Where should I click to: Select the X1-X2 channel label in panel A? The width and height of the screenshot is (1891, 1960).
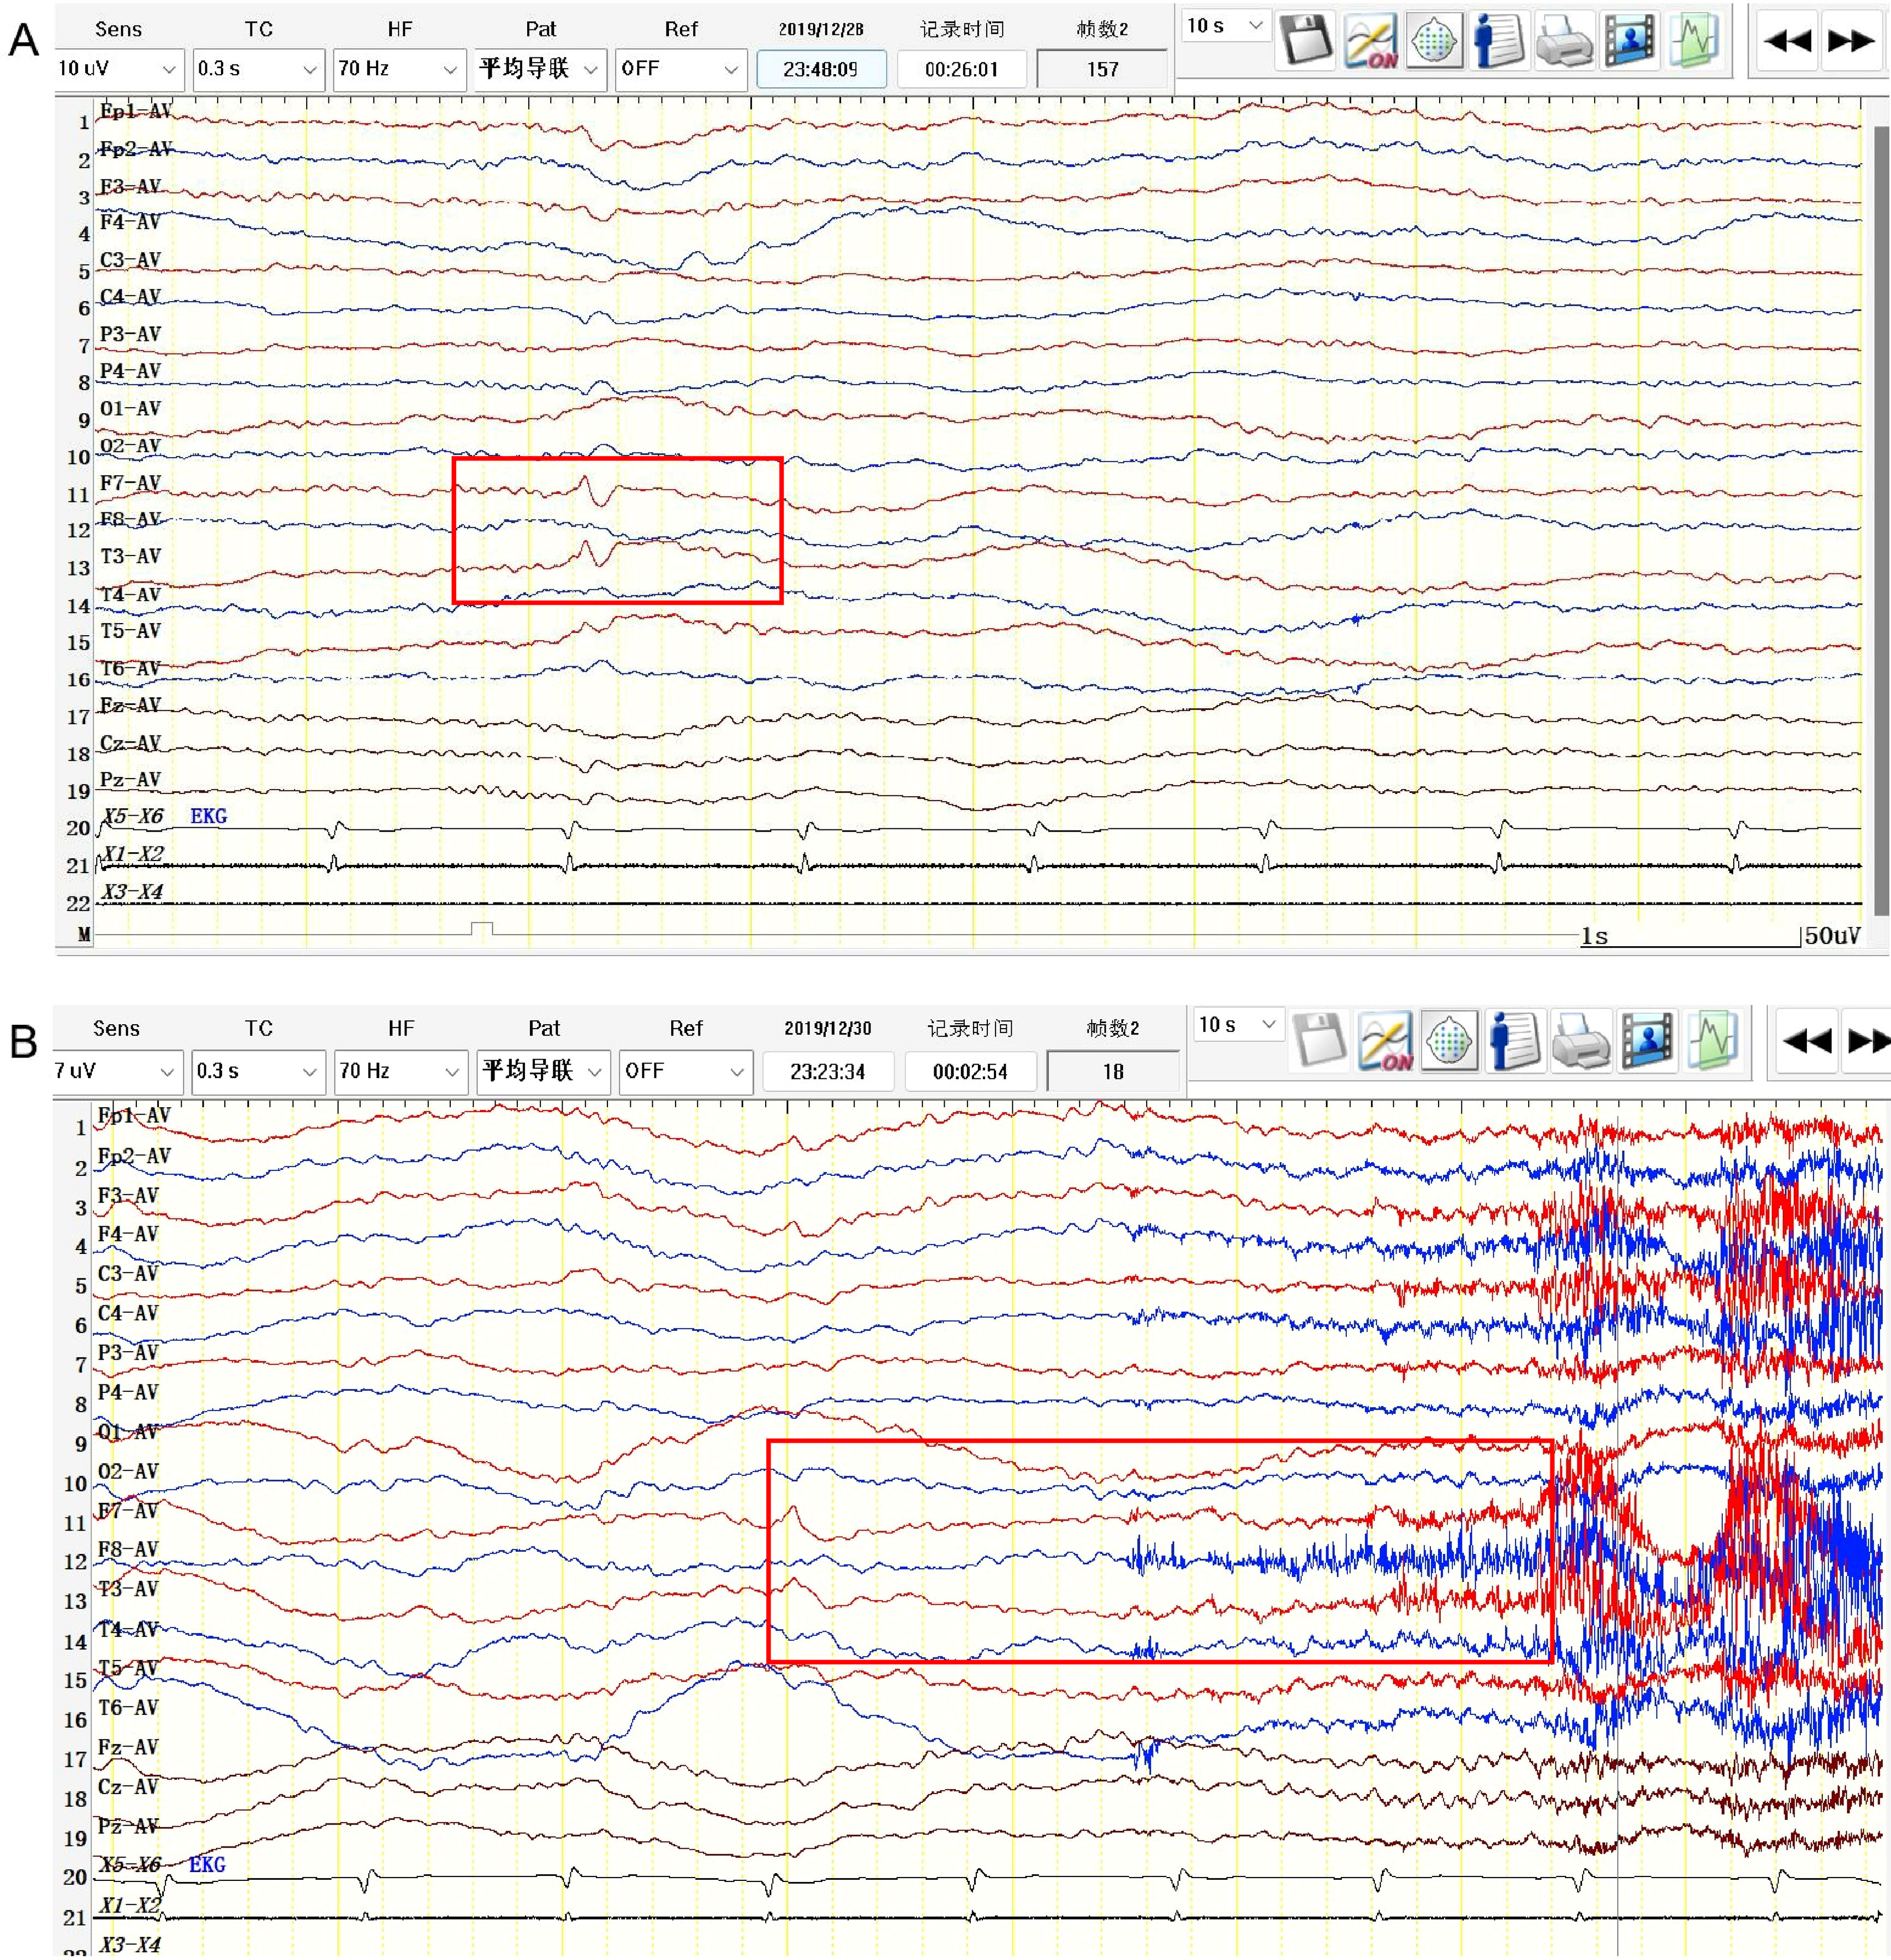click(x=133, y=854)
